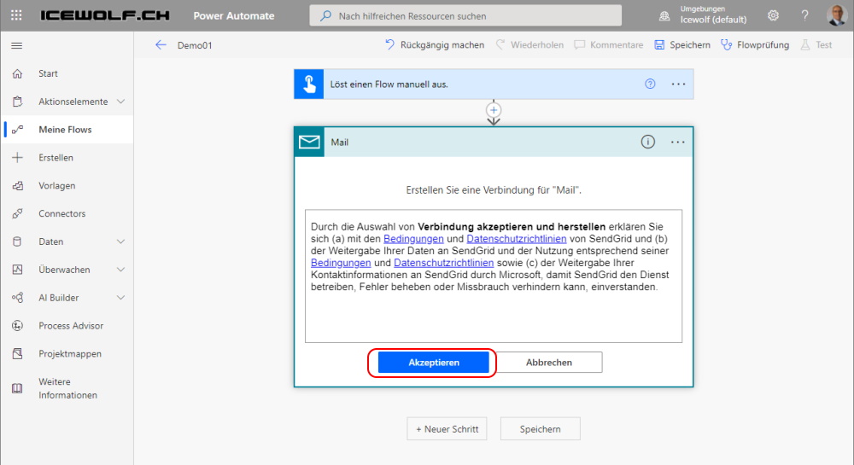Open Meine Flows in the sidebar
Viewport: 854px width, 465px height.
[x=67, y=130]
